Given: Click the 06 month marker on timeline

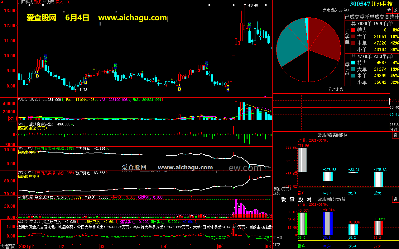Looking at the screenshot, I should (x=268, y=247).
